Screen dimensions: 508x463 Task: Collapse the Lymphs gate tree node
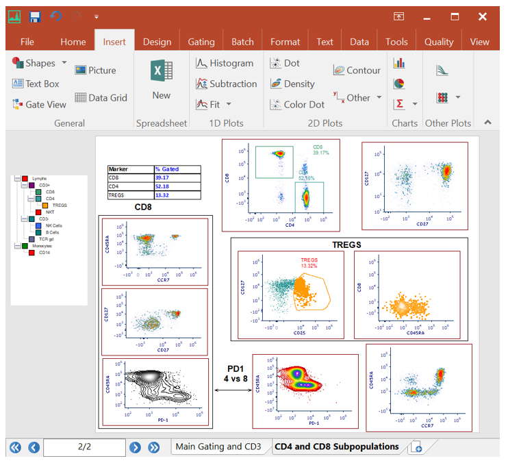[x=16, y=179]
